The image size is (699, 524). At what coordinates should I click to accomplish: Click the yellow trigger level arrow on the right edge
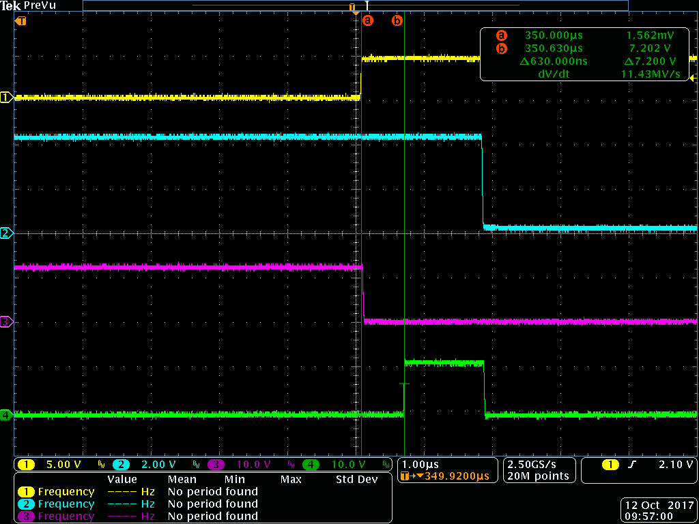point(694,78)
